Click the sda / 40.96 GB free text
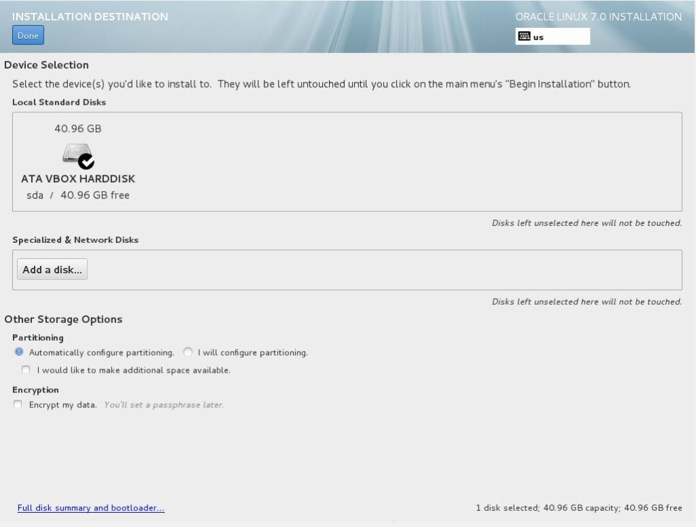Screen dimensions: 696x527 tap(78, 195)
